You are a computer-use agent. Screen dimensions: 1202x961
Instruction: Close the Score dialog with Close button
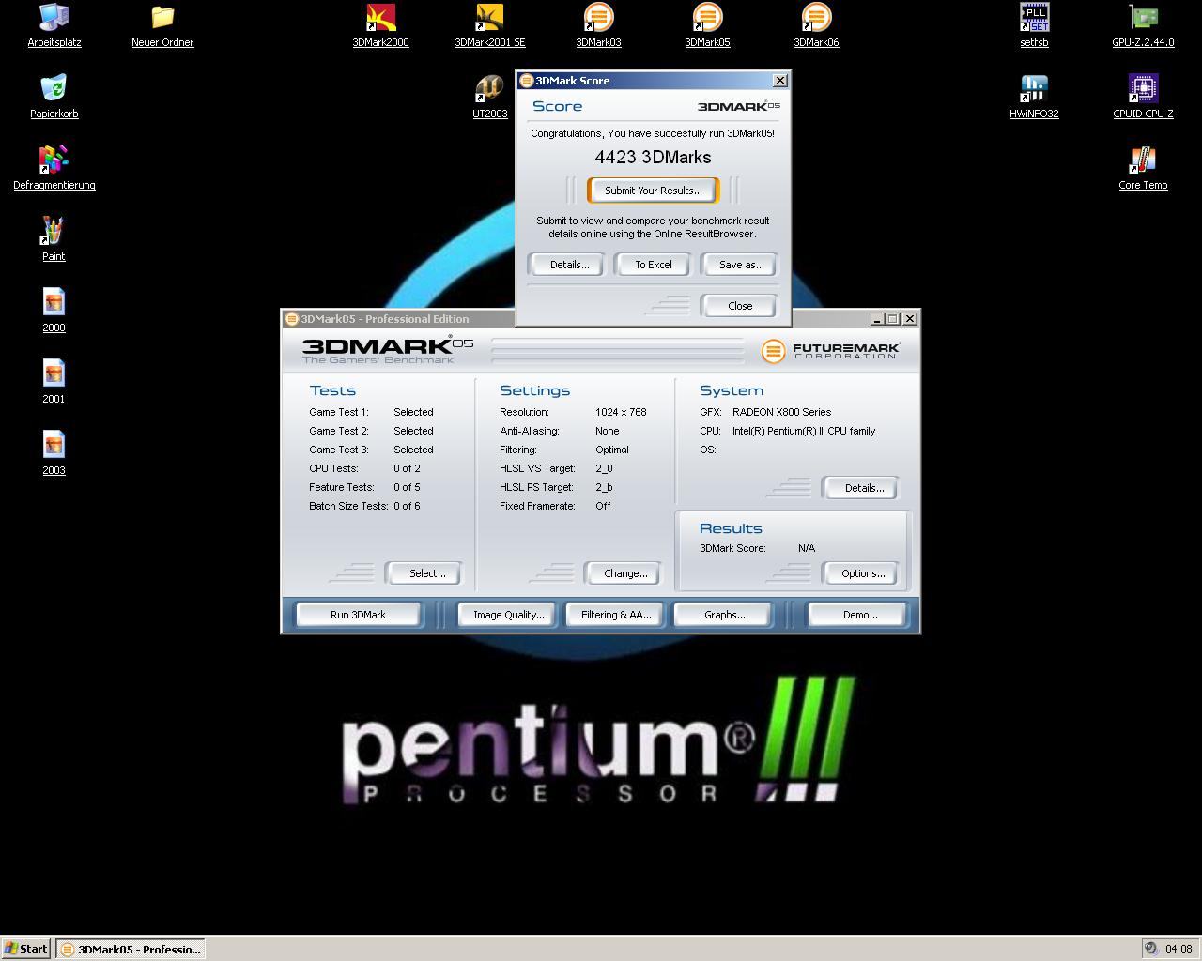740,306
